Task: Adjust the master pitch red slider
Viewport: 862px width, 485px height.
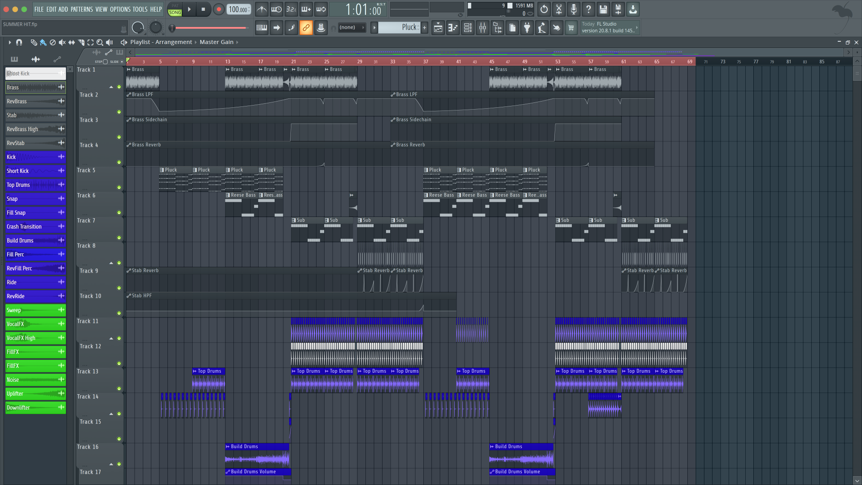Action: click(209, 28)
